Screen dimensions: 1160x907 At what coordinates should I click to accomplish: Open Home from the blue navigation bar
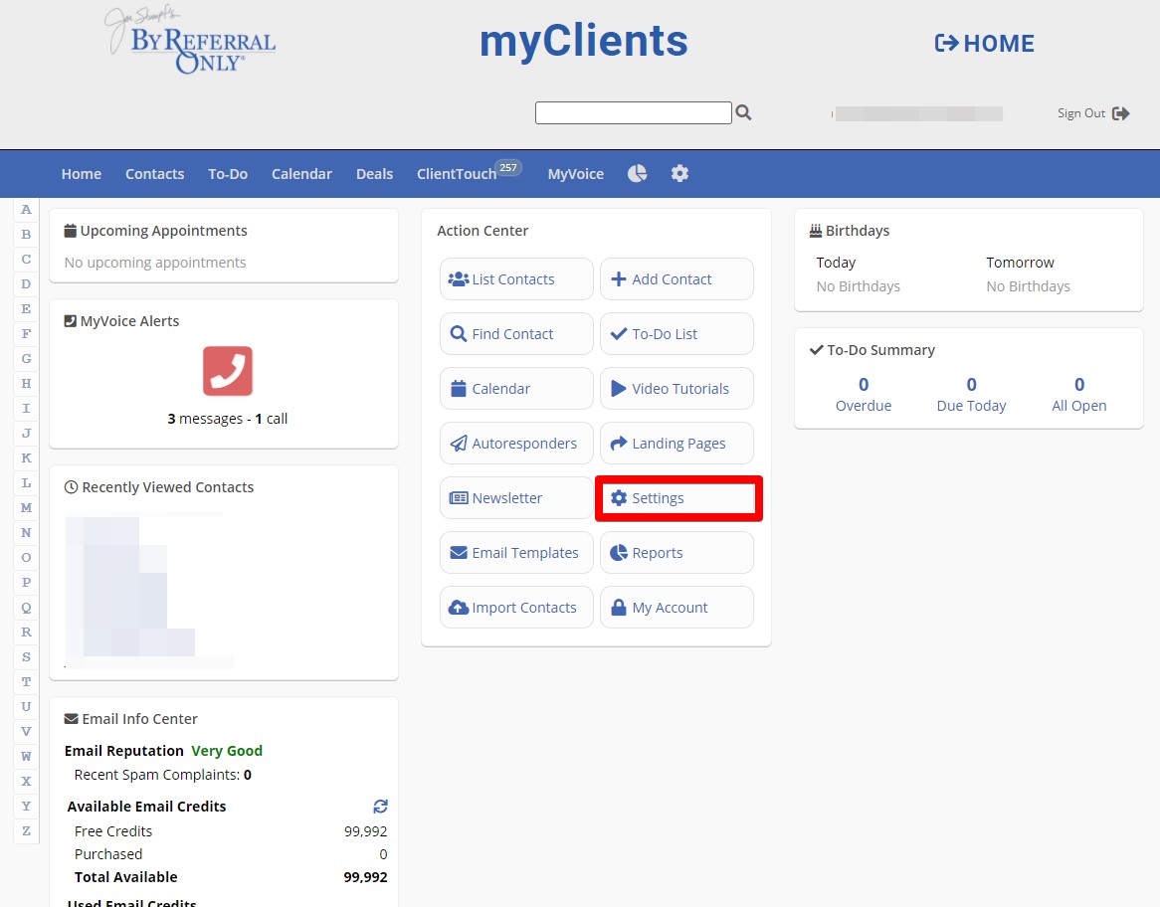[x=82, y=174]
